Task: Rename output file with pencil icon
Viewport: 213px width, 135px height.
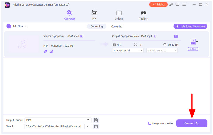Action: pos(155,36)
